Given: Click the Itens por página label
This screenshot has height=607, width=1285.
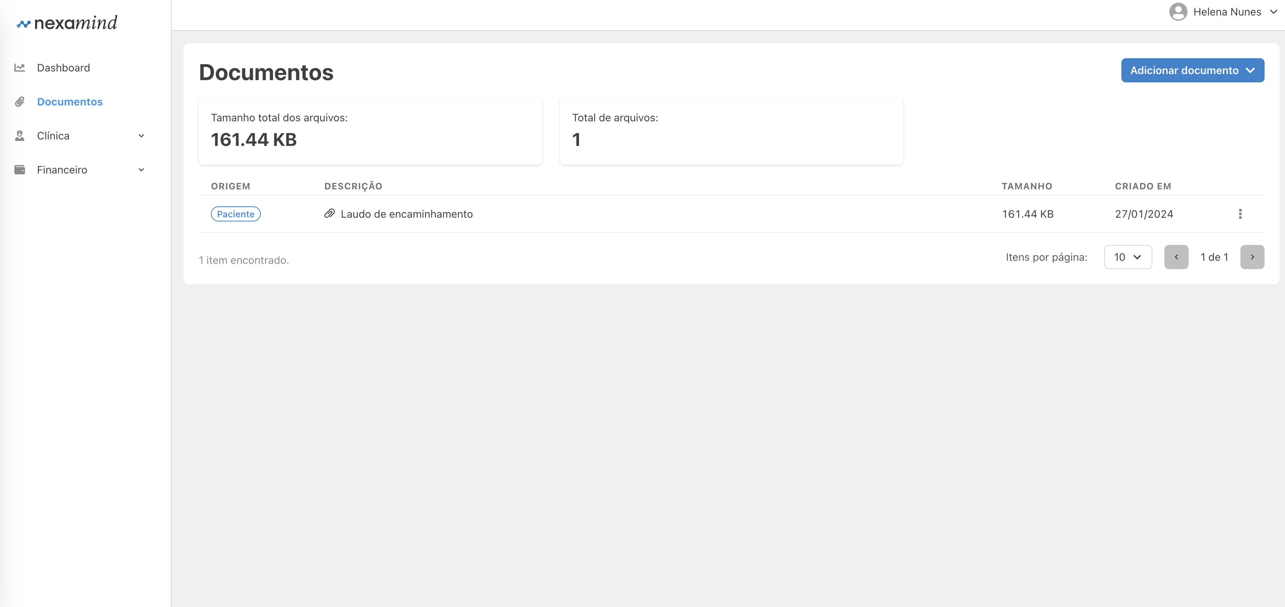Looking at the screenshot, I should (1046, 257).
